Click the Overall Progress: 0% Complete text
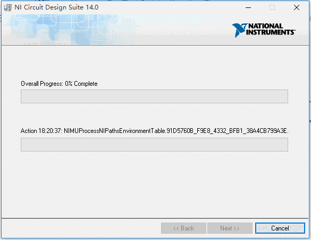The image size is (311, 240). tap(59, 84)
